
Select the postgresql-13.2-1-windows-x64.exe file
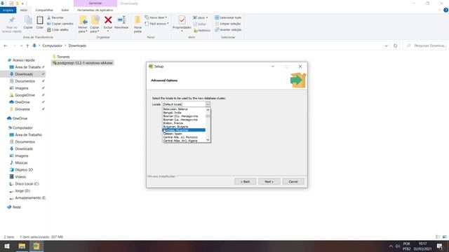click(83, 63)
